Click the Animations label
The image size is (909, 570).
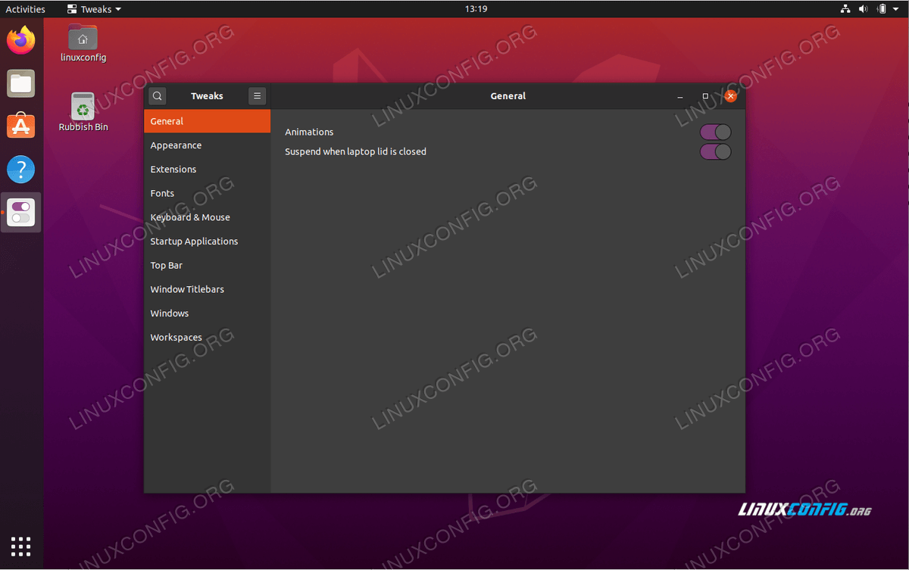309,132
